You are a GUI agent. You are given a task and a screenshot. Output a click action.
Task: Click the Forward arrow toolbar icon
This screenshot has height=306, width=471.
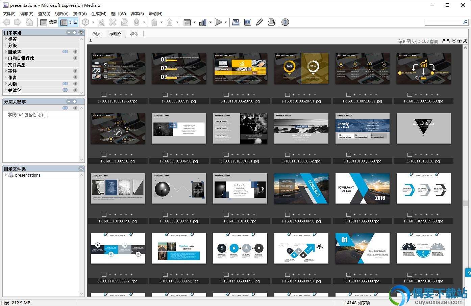(18, 22)
